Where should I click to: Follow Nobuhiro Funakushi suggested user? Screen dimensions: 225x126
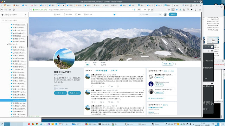click(x=159, y=92)
